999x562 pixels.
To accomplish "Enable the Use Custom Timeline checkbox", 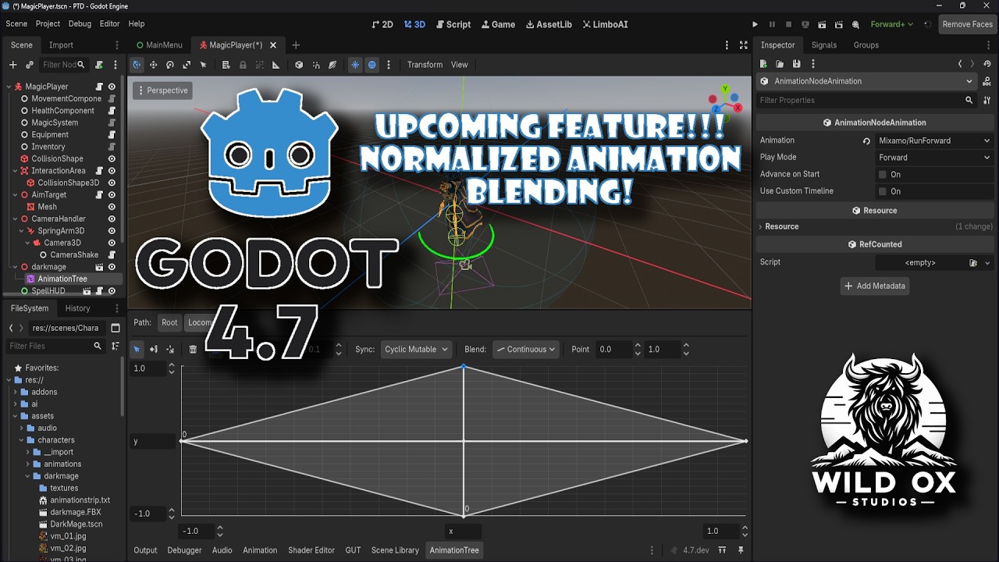I will (x=883, y=191).
